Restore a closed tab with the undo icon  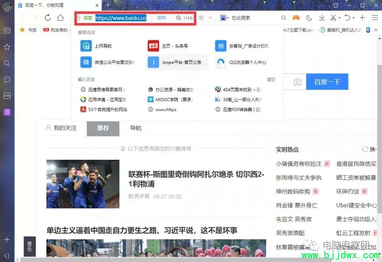click(347, 18)
